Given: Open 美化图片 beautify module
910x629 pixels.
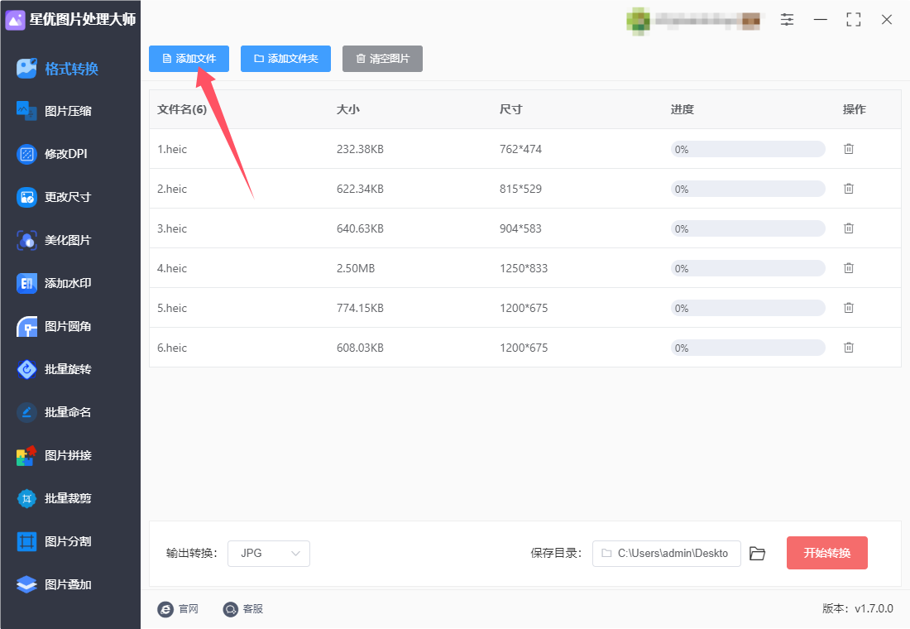Looking at the screenshot, I should [x=54, y=240].
